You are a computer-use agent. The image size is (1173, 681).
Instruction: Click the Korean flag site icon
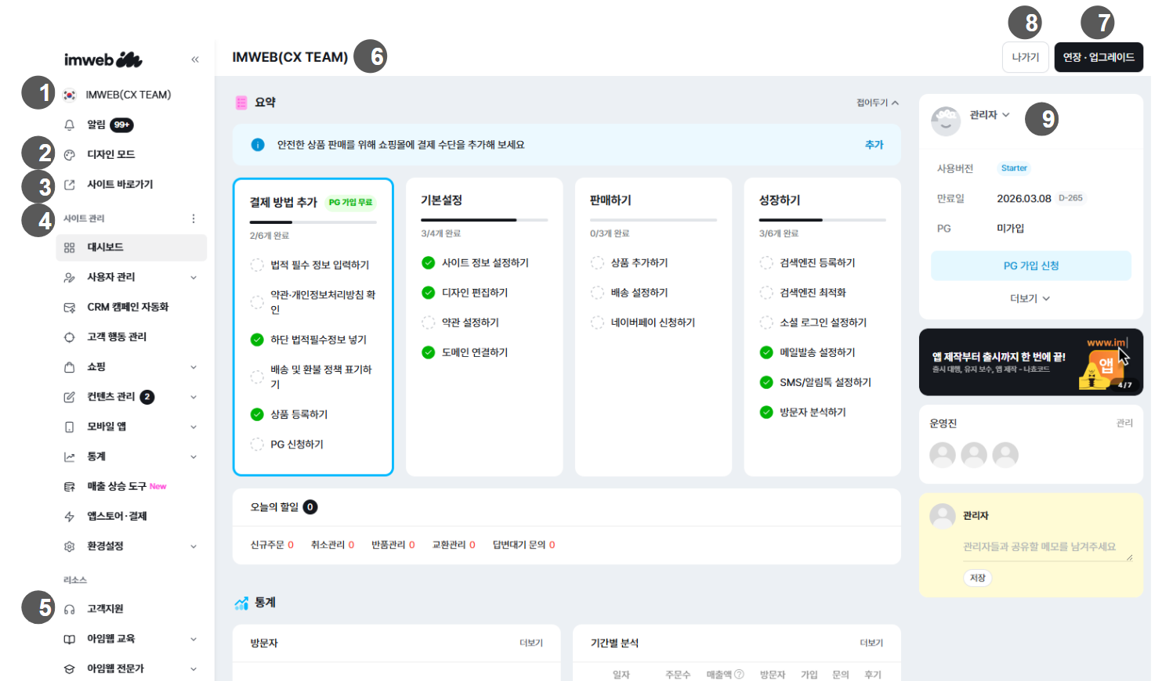(x=70, y=95)
